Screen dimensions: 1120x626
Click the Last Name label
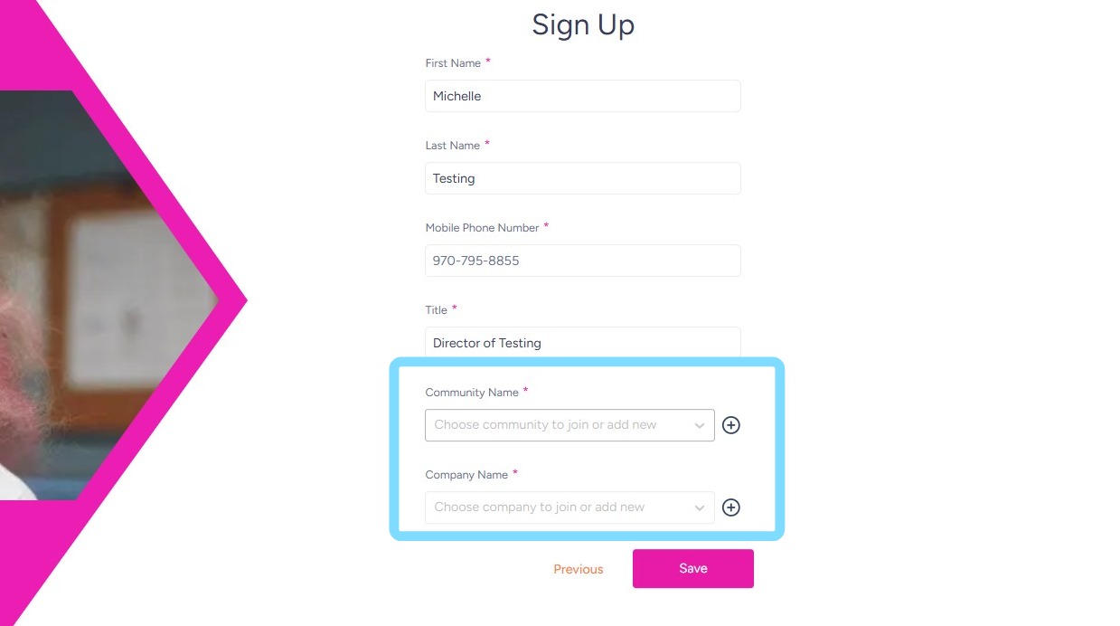452,146
